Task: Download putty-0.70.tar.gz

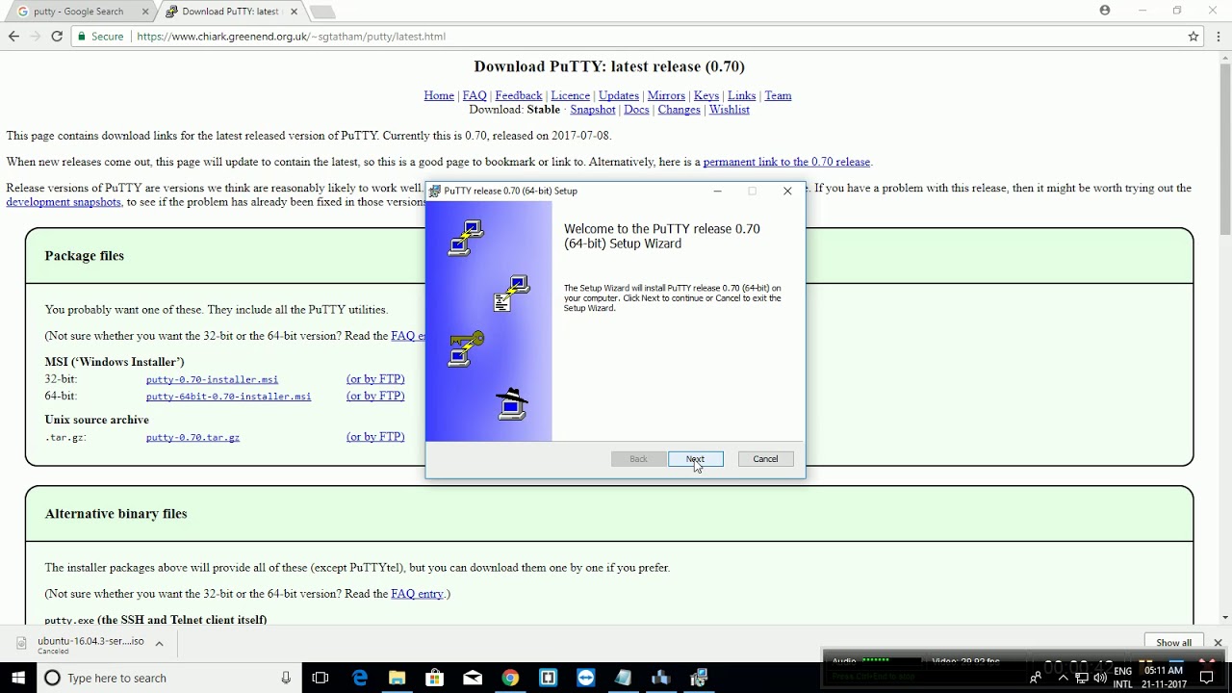Action: (192, 437)
